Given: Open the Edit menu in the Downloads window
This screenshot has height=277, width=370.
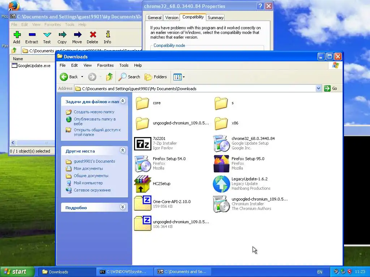Looking at the screenshot, I should pos(74,65).
